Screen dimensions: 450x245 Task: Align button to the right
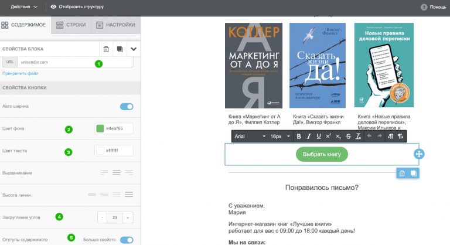click(129, 173)
